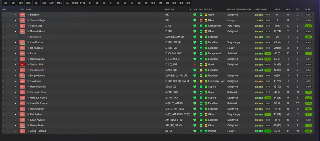Click Kevin De Bruyne's green heart condition icon

tap(195, 103)
